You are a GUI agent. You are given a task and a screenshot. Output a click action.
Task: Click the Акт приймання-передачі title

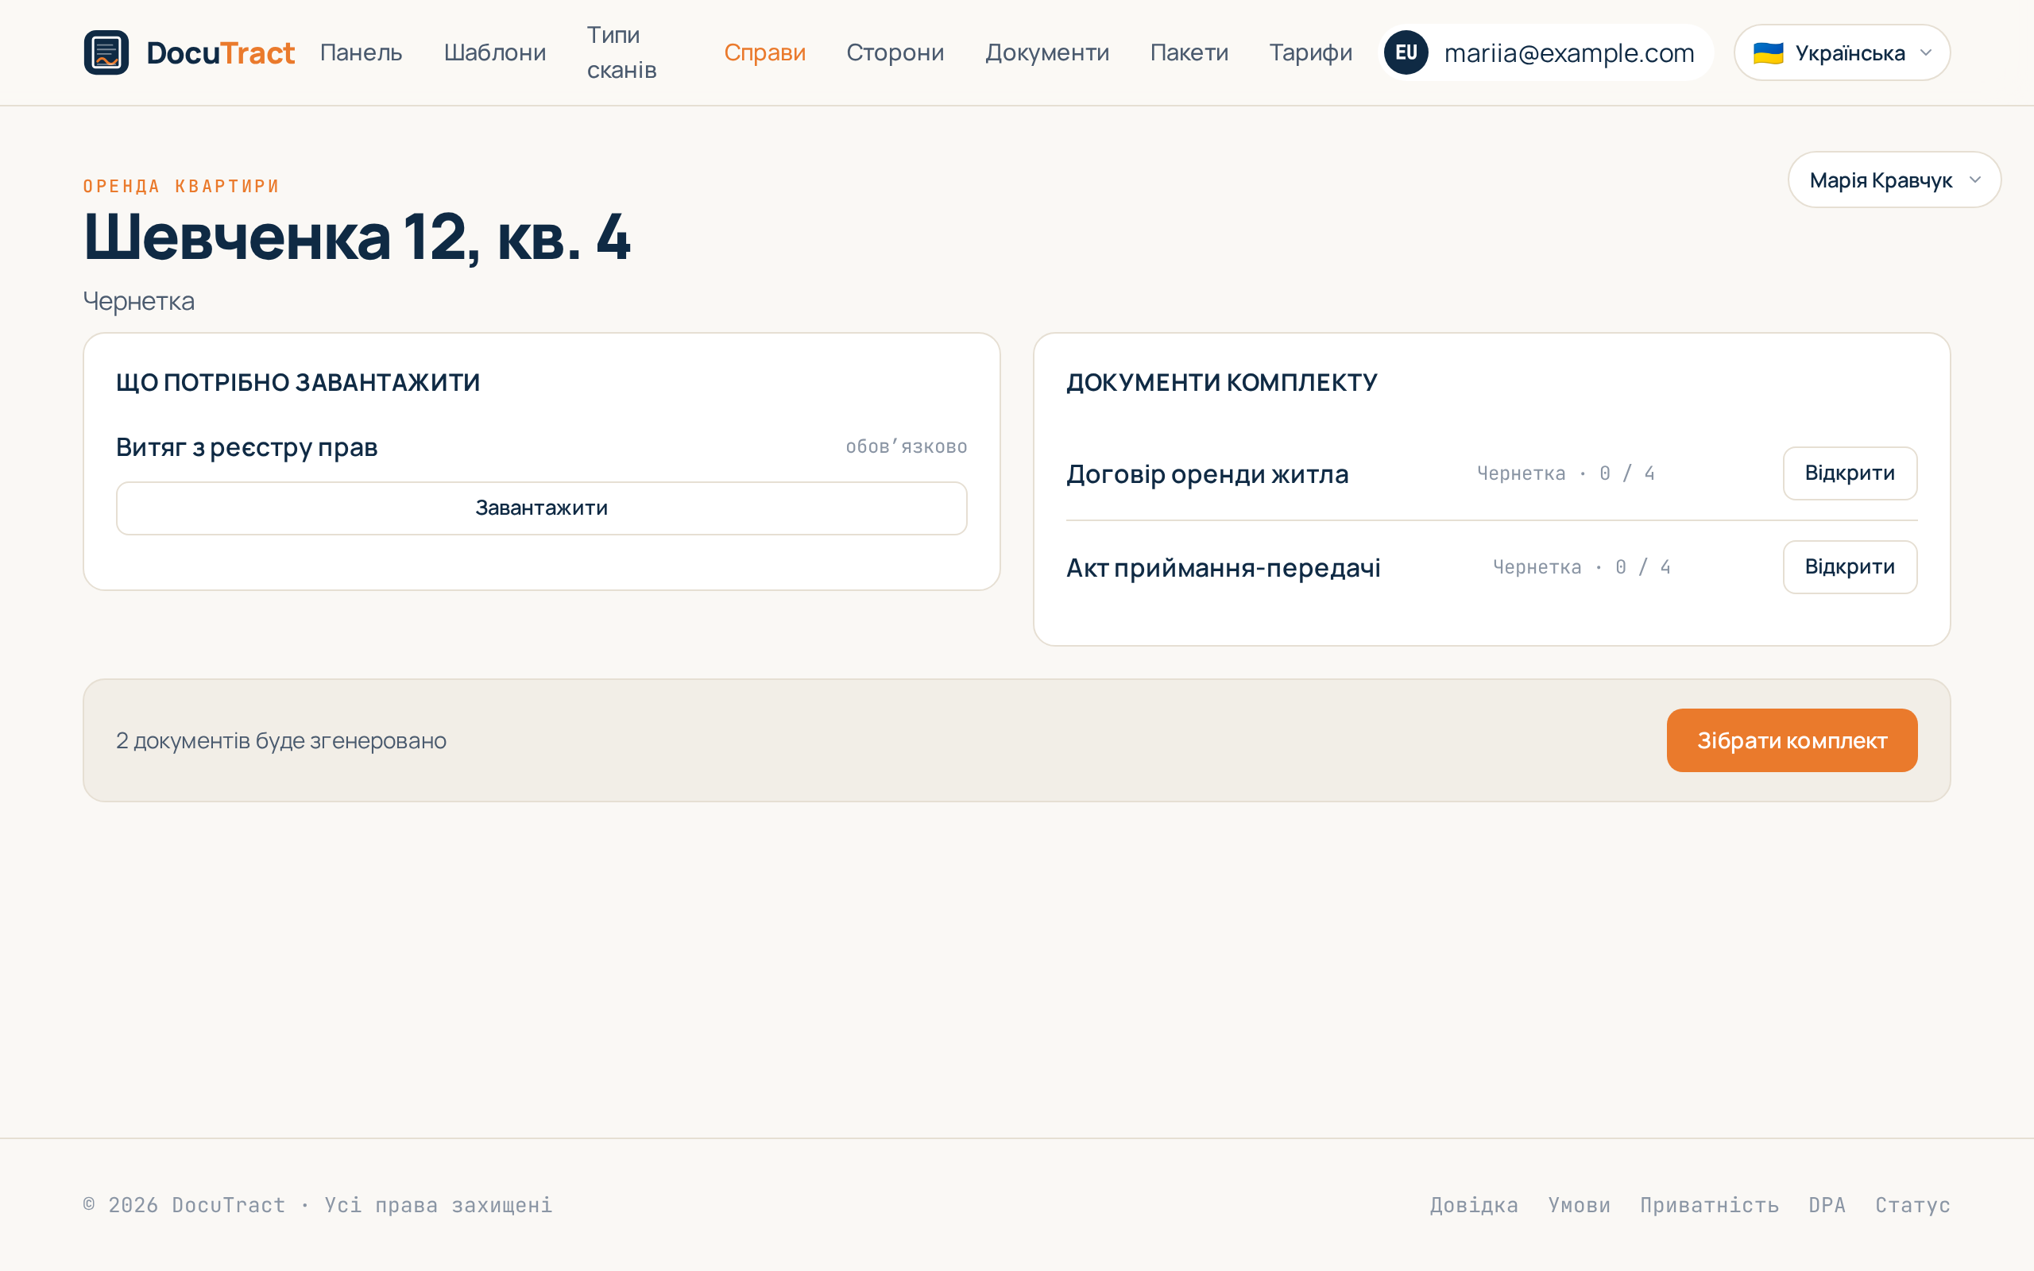tap(1223, 567)
